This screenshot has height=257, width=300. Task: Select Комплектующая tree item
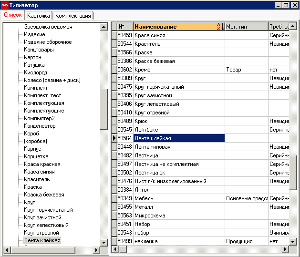44,103
